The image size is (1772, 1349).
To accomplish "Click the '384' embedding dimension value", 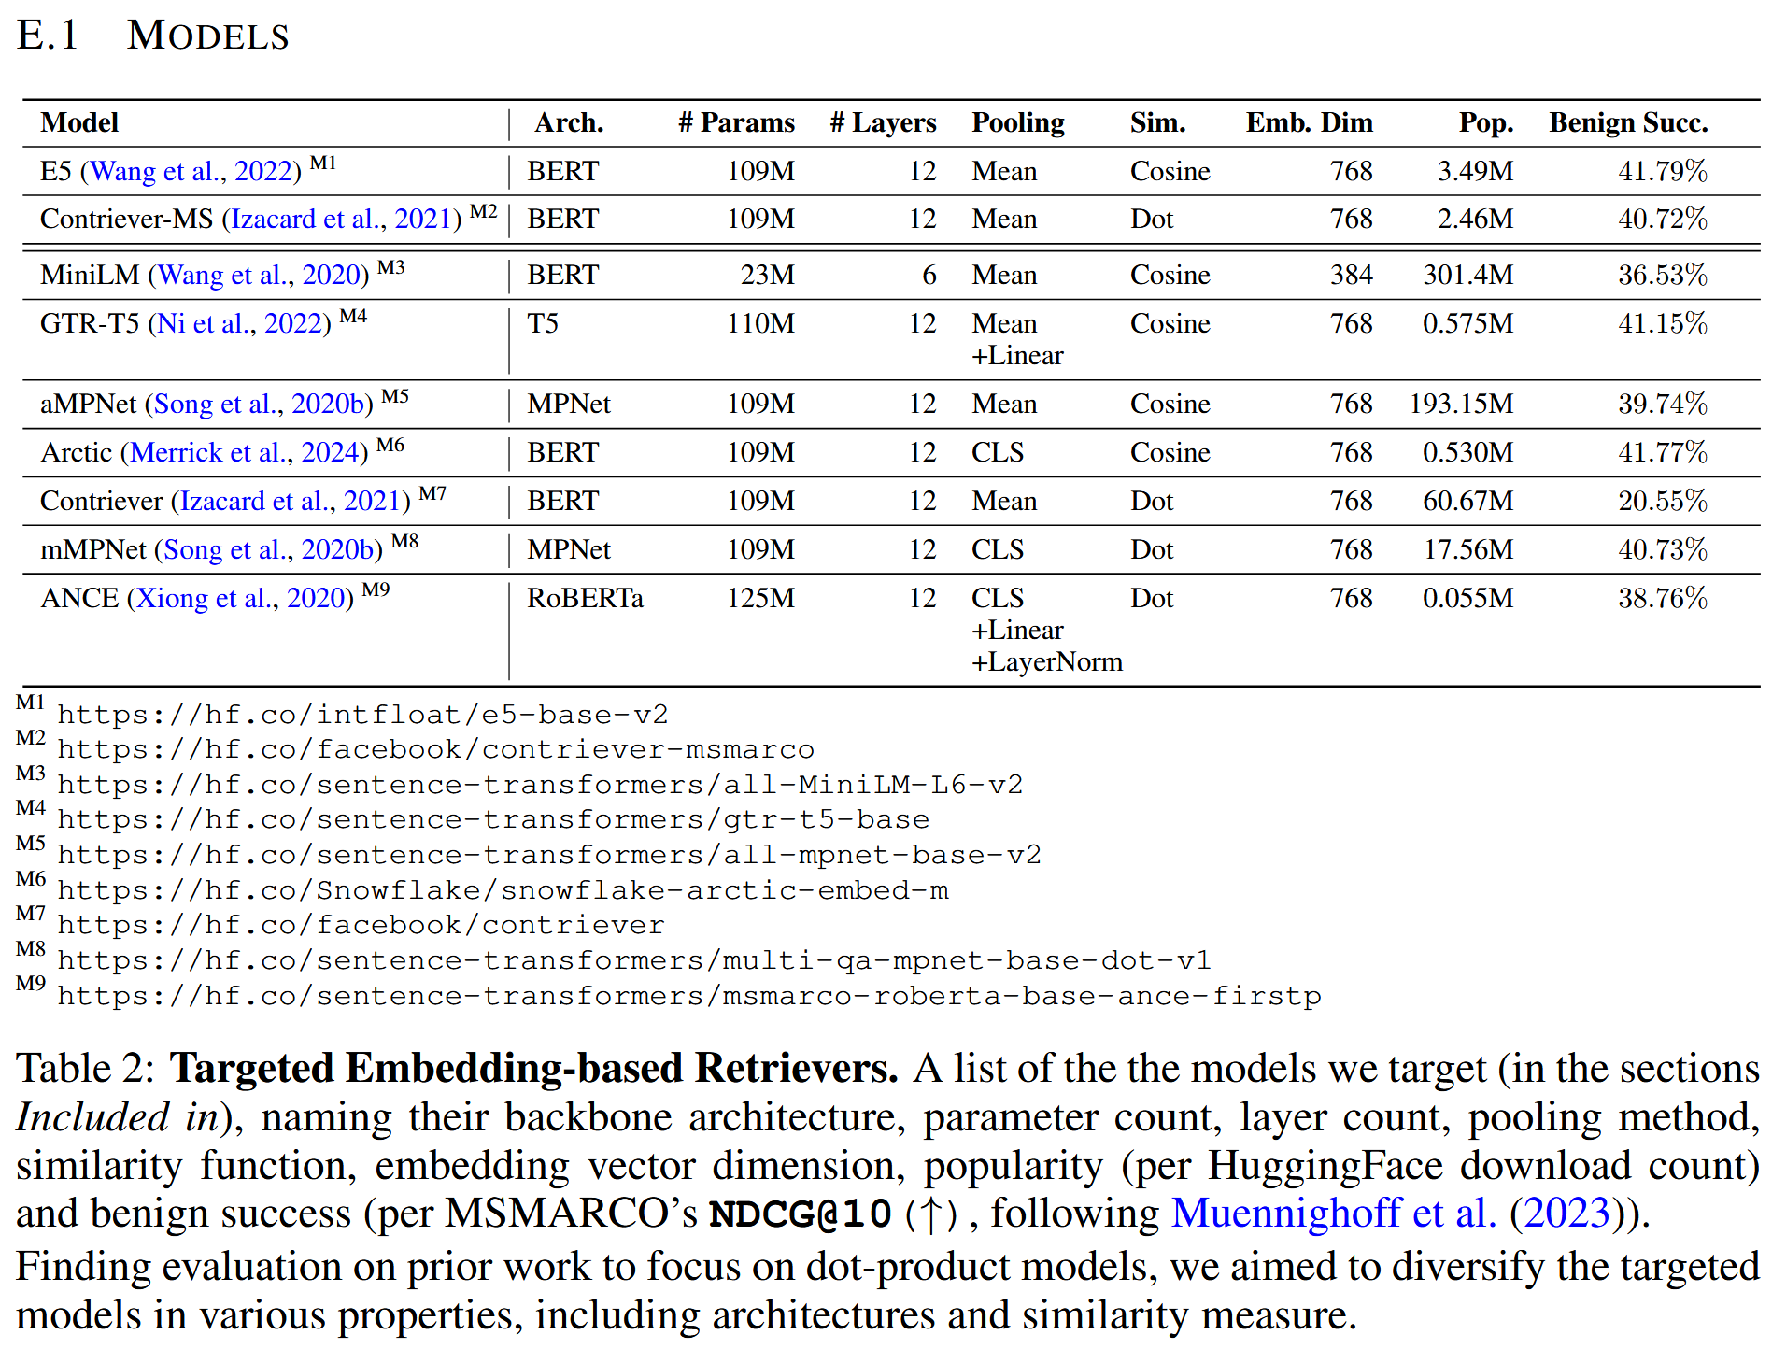I will point(1352,276).
